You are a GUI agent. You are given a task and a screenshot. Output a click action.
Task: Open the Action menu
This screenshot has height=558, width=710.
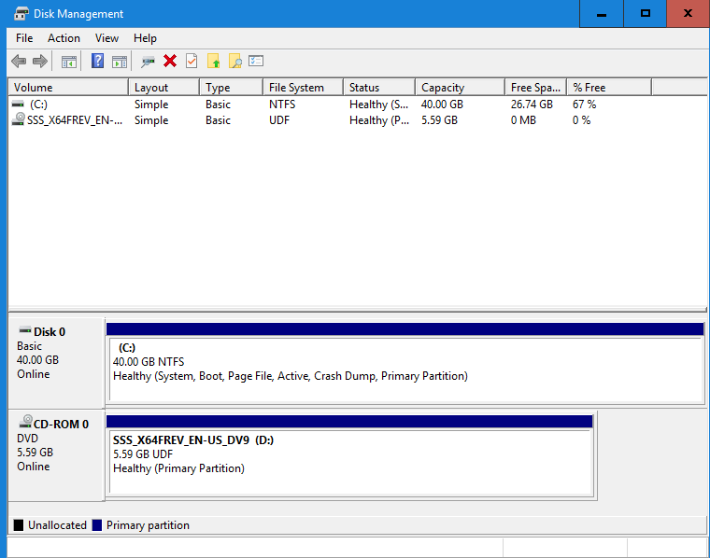pyautogui.click(x=64, y=38)
